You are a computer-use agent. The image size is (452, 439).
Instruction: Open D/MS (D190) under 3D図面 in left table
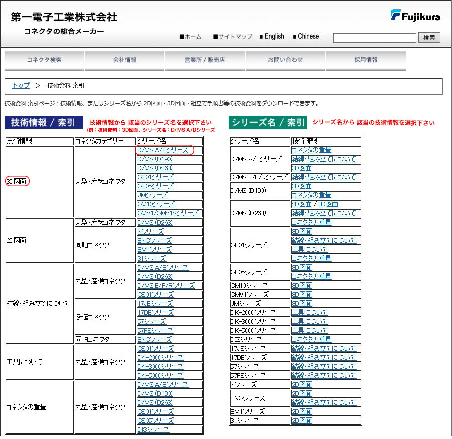point(155,159)
